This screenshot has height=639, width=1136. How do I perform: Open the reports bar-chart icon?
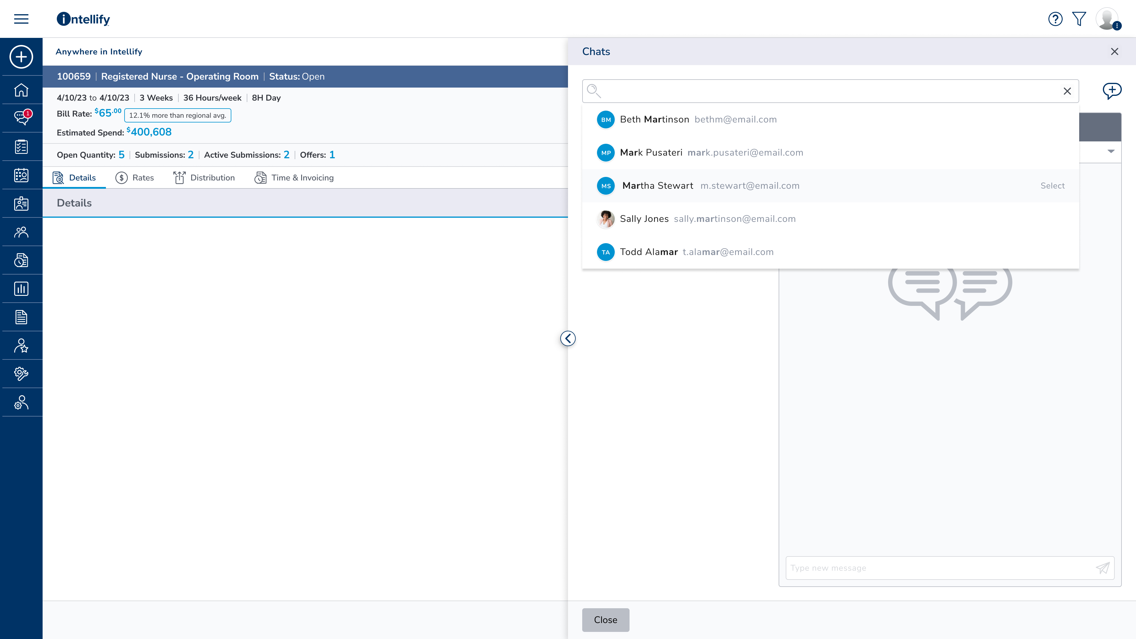pyautogui.click(x=21, y=288)
